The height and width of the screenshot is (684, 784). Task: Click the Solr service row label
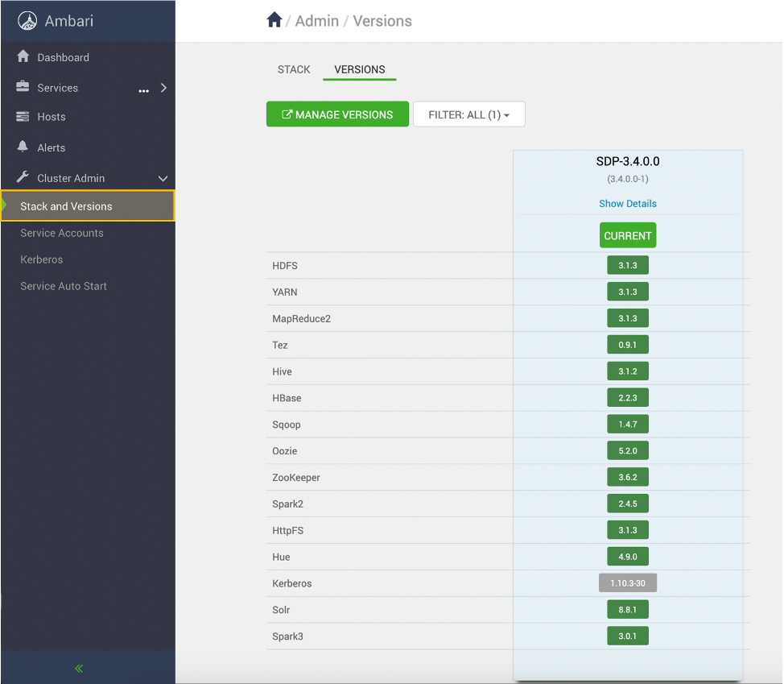pyautogui.click(x=281, y=610)
